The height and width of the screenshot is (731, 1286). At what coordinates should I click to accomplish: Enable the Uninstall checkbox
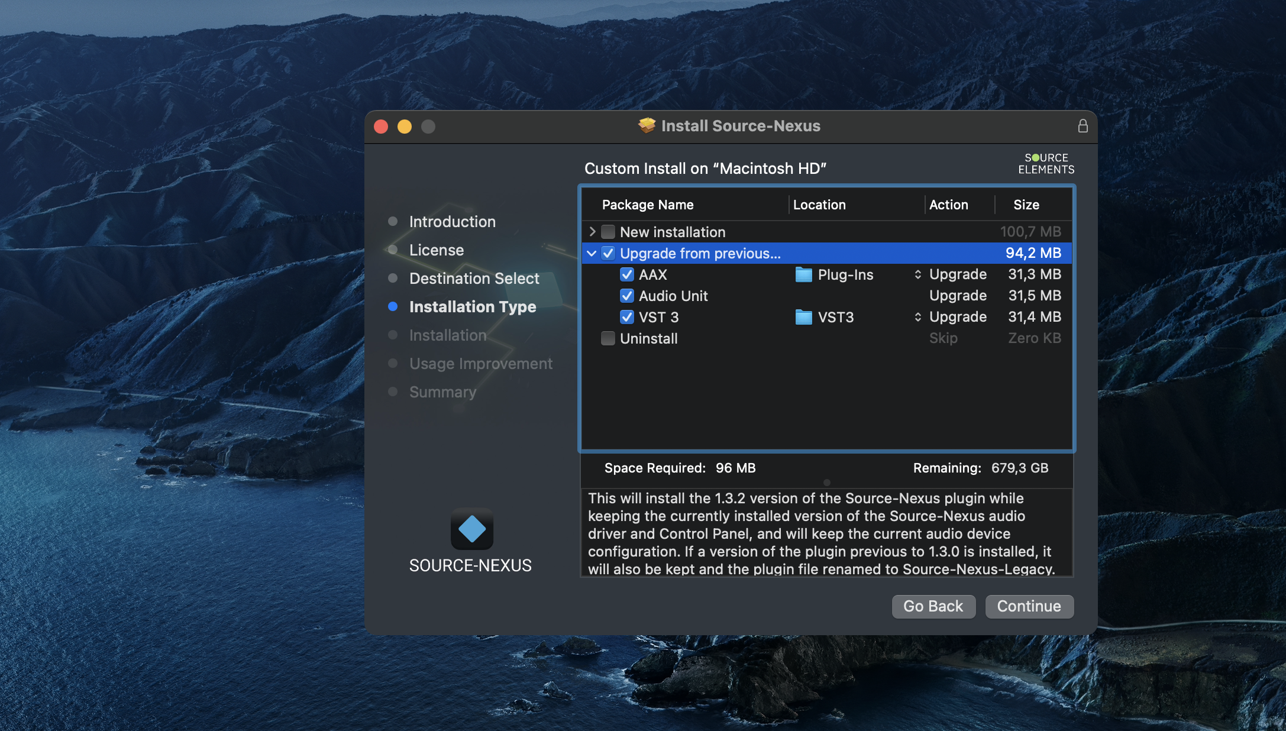point(608,338)
